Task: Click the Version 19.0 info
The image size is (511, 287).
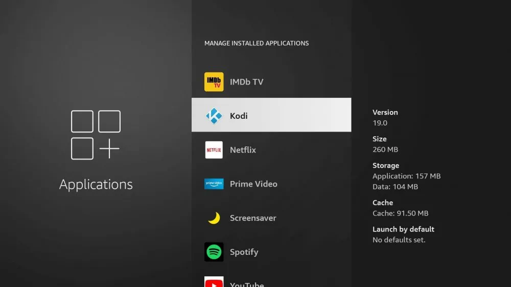Action: click(x=385, y=118)
